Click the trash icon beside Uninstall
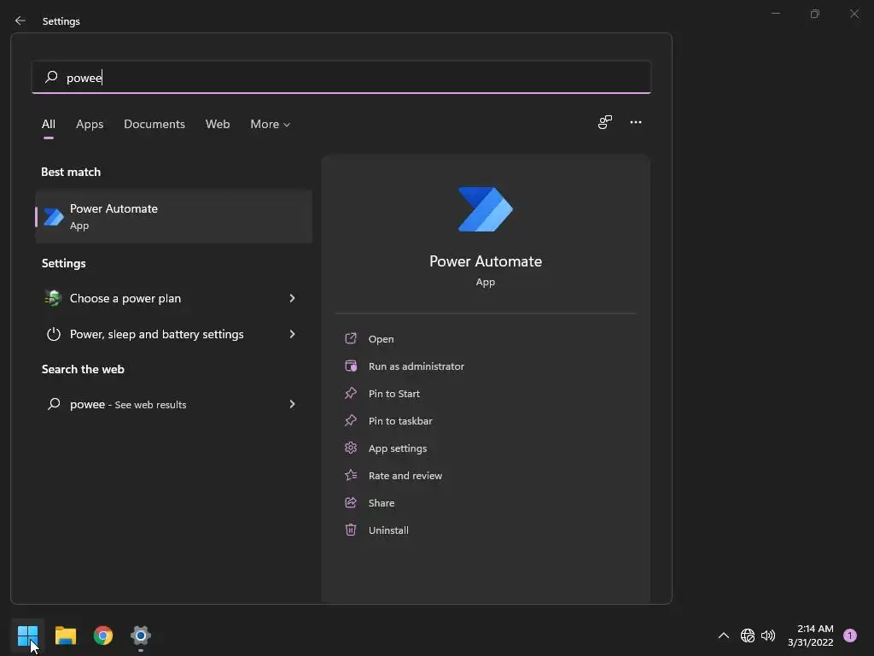This screenshot has height=656, width=874. point(351,530)
